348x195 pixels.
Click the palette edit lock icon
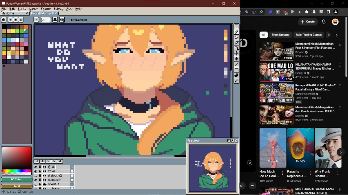point(3,20)
